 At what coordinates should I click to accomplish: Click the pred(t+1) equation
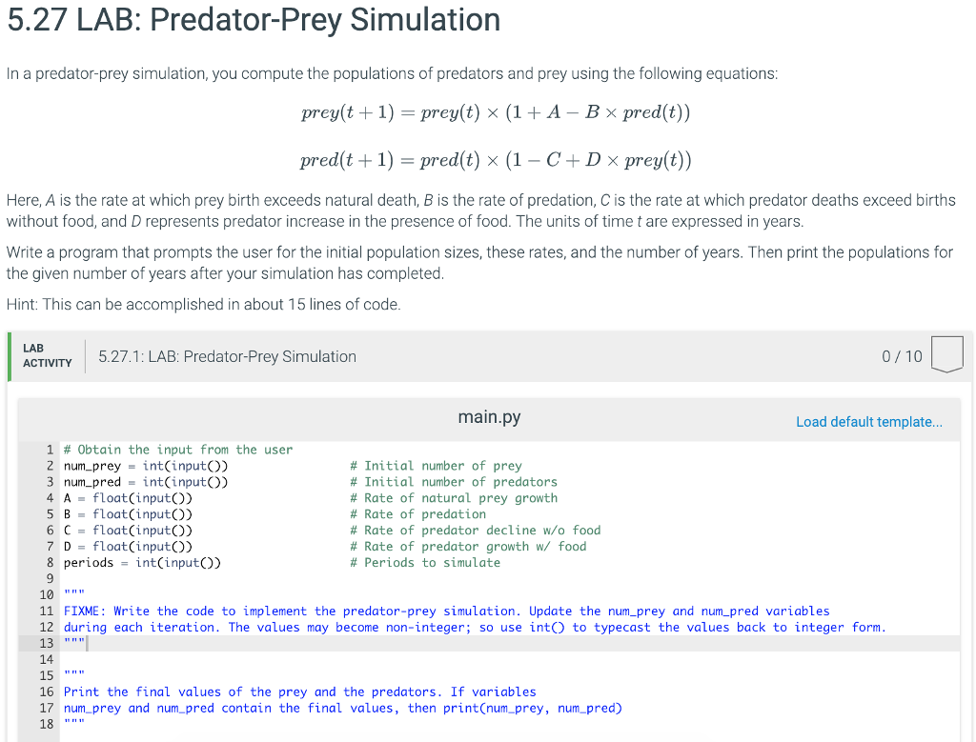(496, 159)
